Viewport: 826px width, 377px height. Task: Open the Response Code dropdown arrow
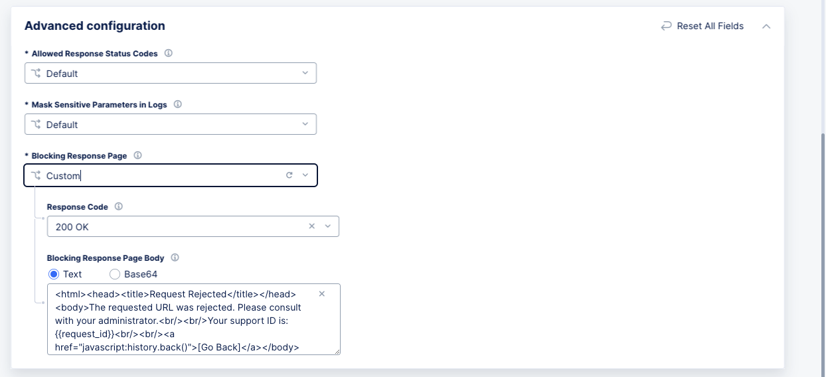click(328, 226)
